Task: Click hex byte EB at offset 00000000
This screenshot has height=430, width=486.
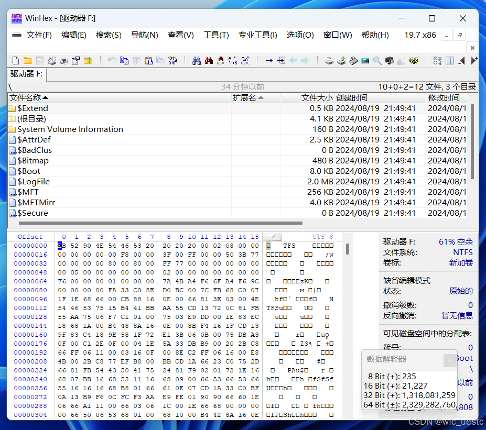Action: (x=61, y=246)
